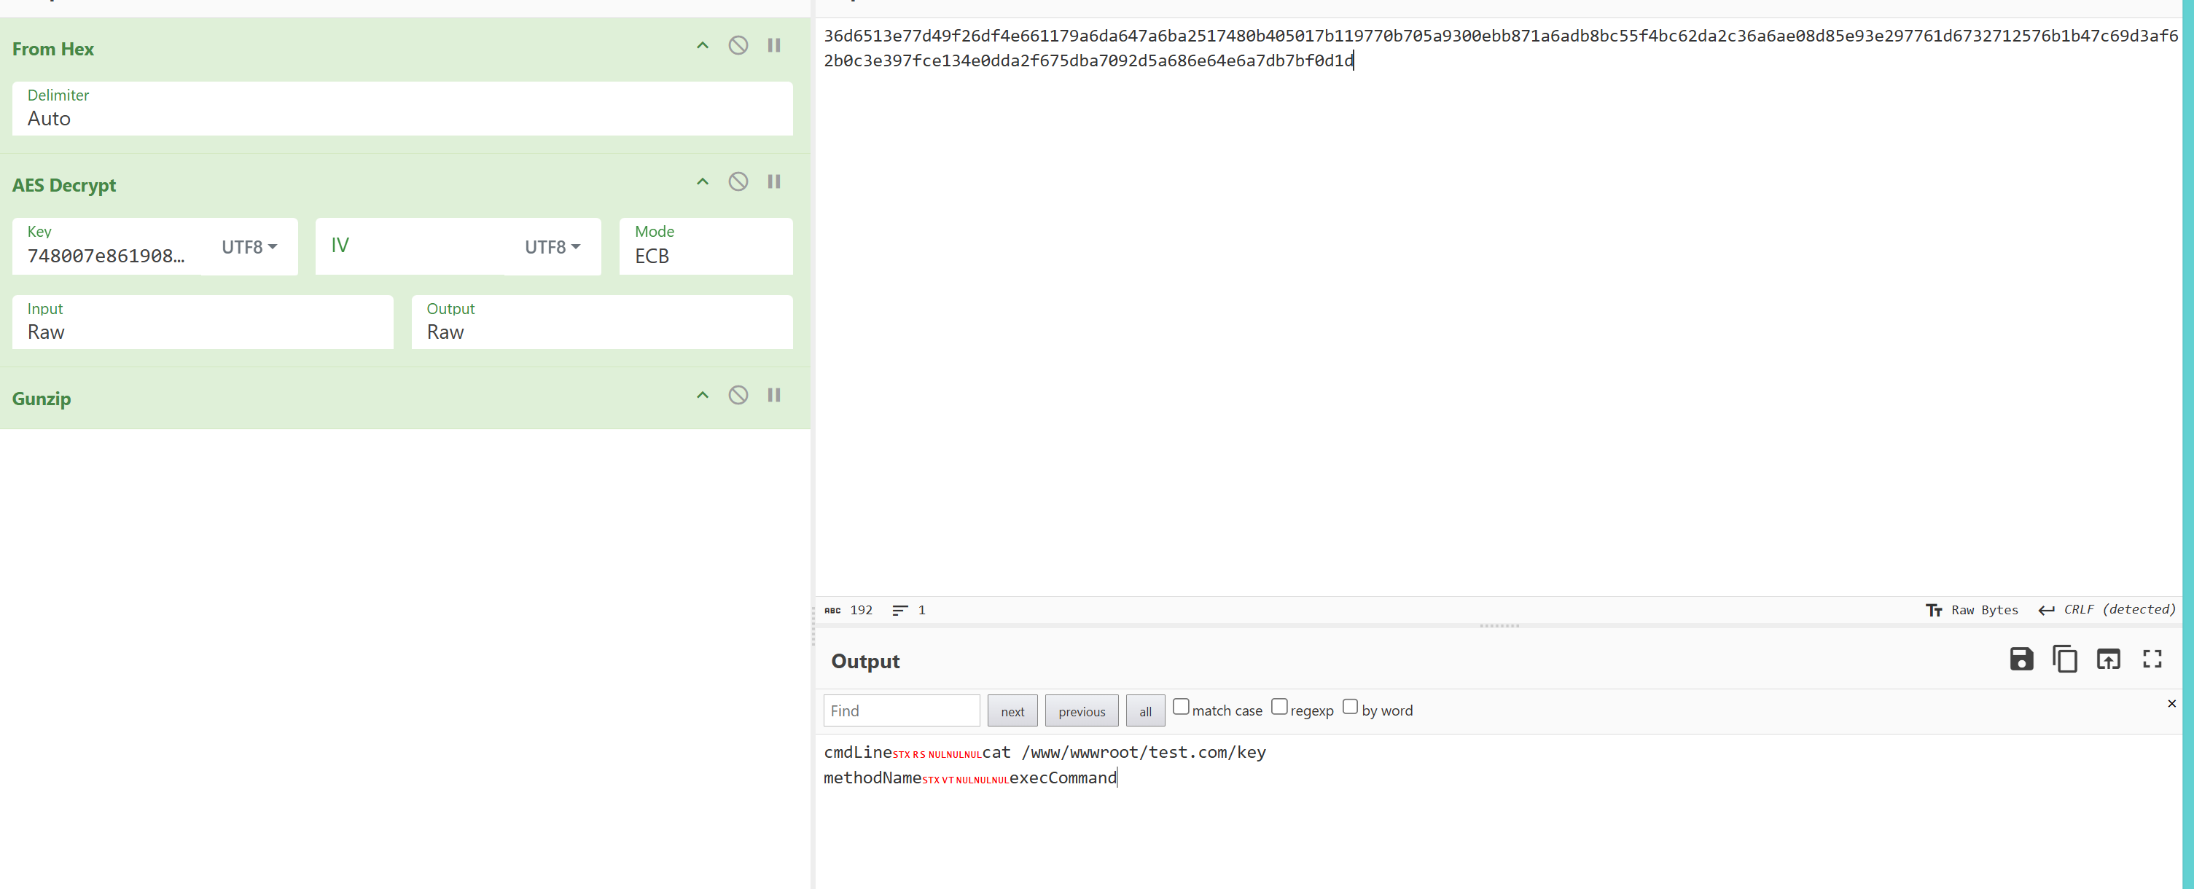This screenshot has width=2194, height=889.
Task: Pause at the Gunzip operation
Action: [773, 395]
